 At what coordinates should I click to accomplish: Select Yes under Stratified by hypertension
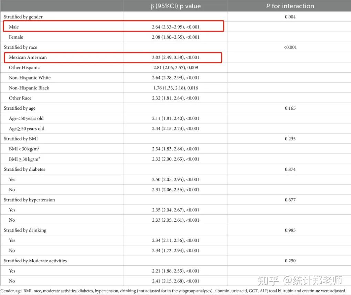coord(12,210)
